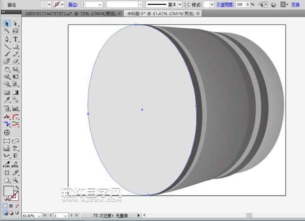305x221 pixels.
Task: Open the 描边 stroke panel link
Action: [73, 5]
